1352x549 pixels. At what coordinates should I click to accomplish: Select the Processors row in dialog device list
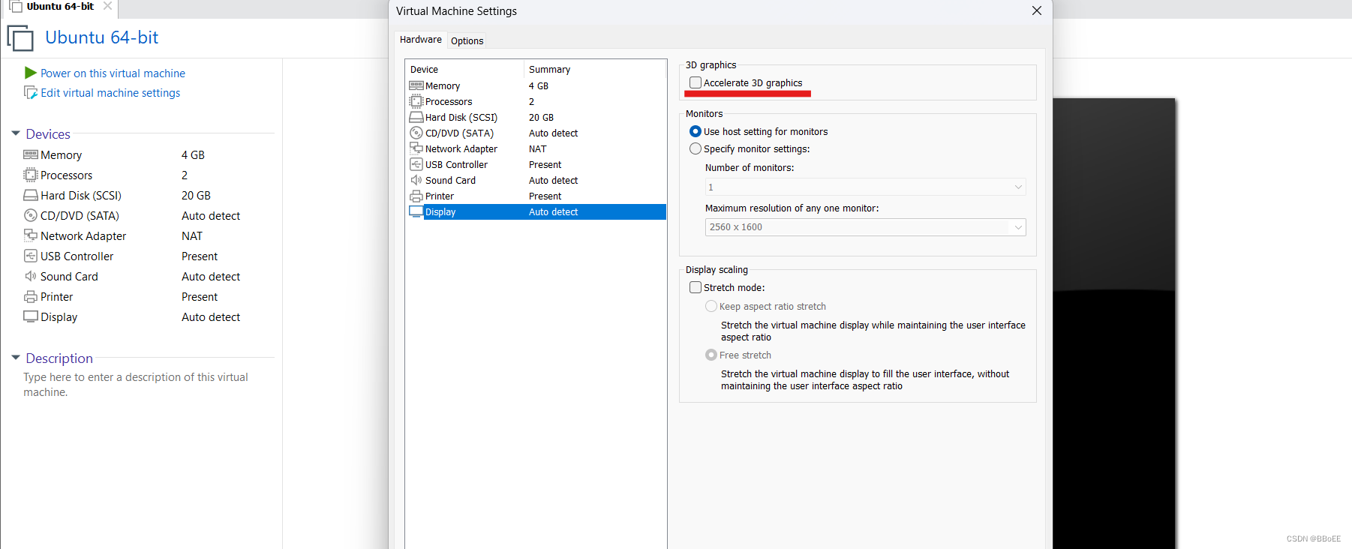coord(536,101)
